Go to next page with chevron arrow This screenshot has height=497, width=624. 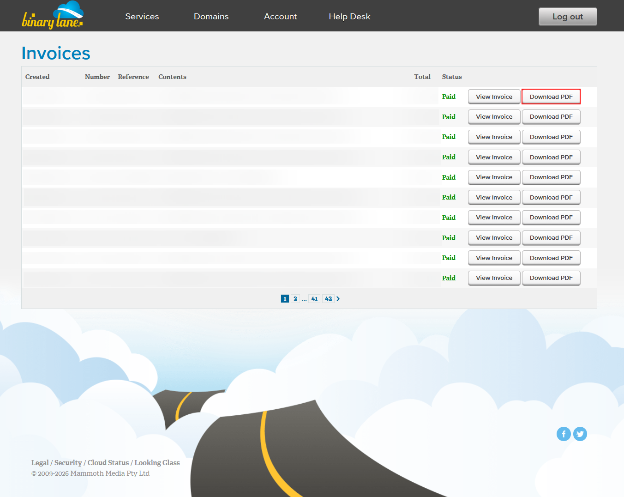coord(338,299)
